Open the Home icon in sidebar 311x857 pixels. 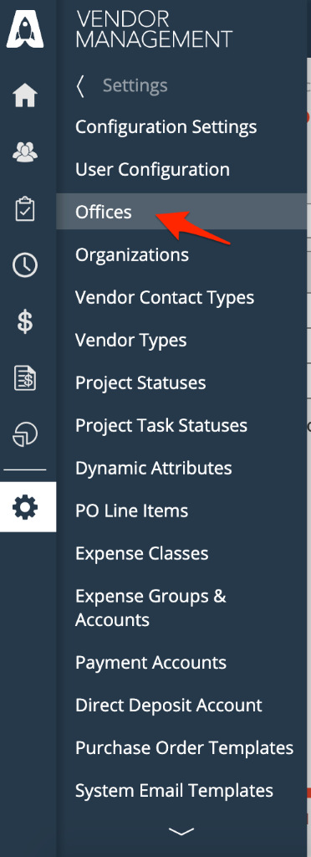click(x=25, y=95)
